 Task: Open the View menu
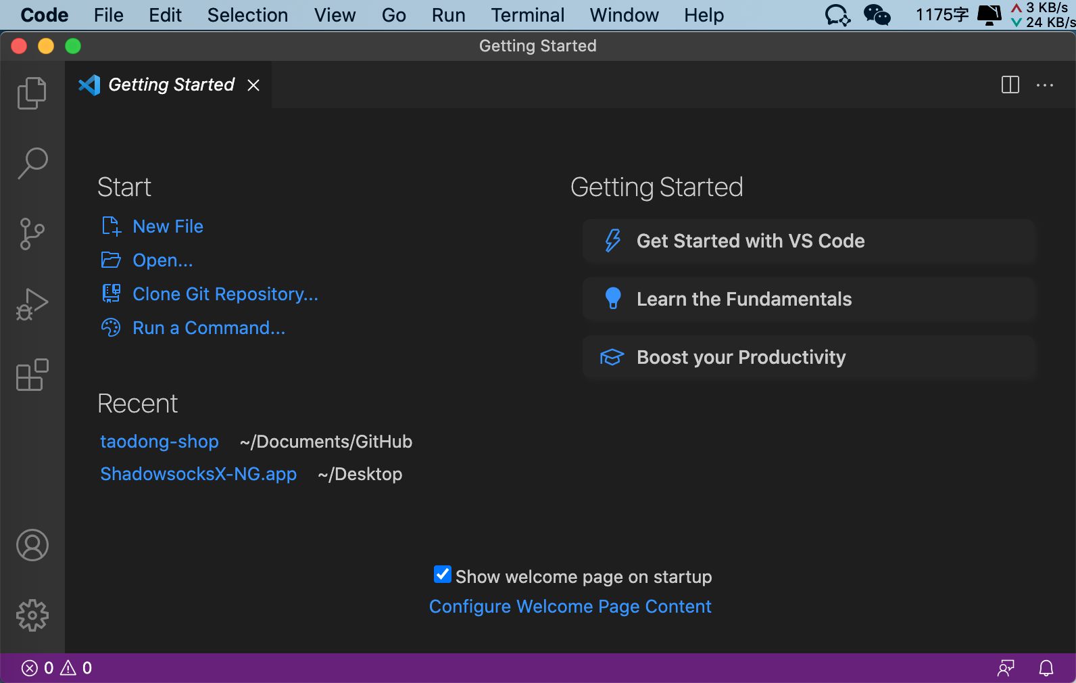coord(335,15)
